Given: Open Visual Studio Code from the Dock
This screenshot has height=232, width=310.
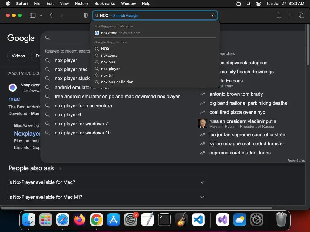Looking at the screenshot, I should (198, 219).
